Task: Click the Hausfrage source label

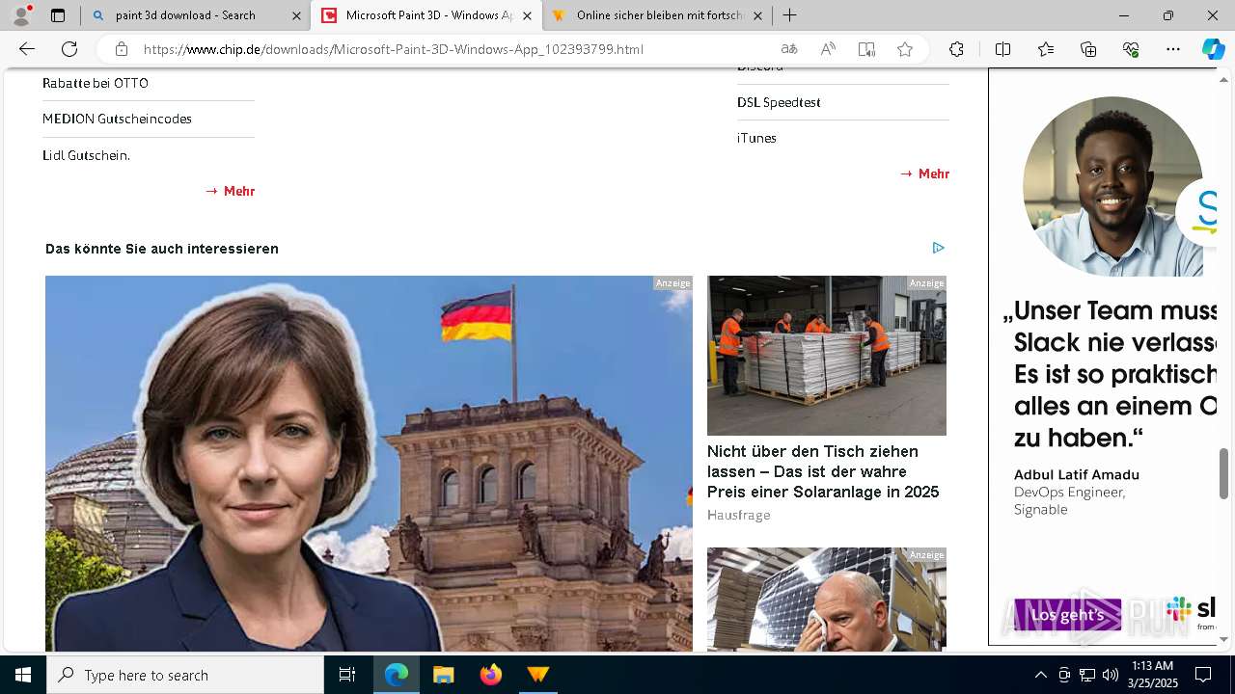Action: click(x=738, y=515)
